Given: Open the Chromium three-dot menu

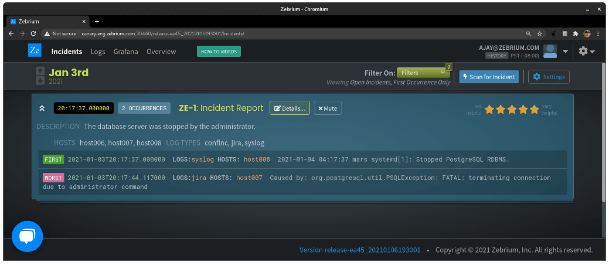Looking at the screenshot, I should (598, 34).
